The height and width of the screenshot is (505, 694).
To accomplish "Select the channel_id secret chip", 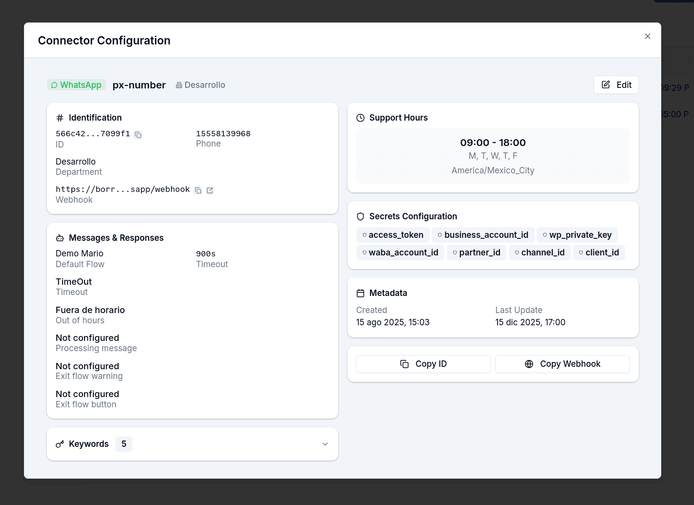I will (540, 252).
